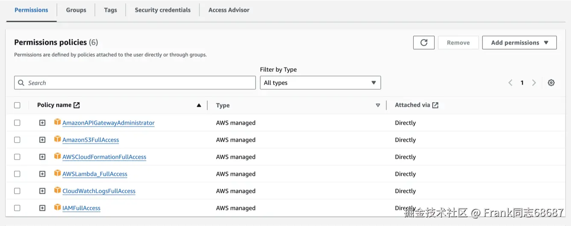Click external link icon beside Attached via
The height and width of the screenshot is (226, 571).
click(435, 105)
